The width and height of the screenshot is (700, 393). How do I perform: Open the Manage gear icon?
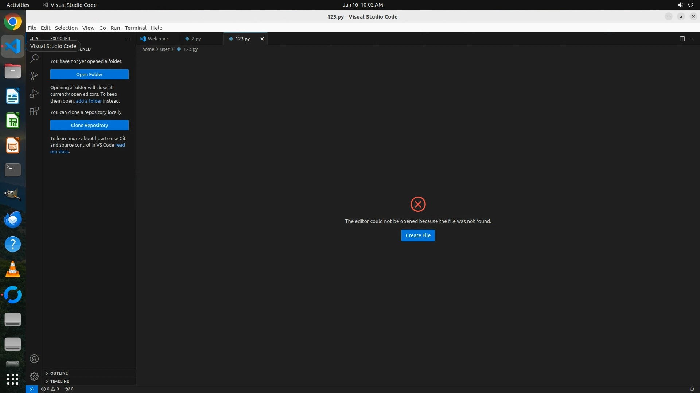34,376
